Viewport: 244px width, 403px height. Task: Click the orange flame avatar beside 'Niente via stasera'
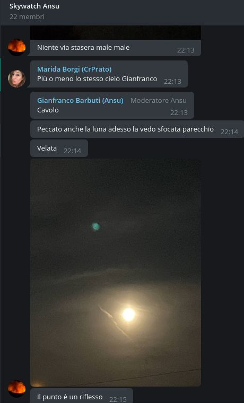pyautogui.click(x=17, y=47)
